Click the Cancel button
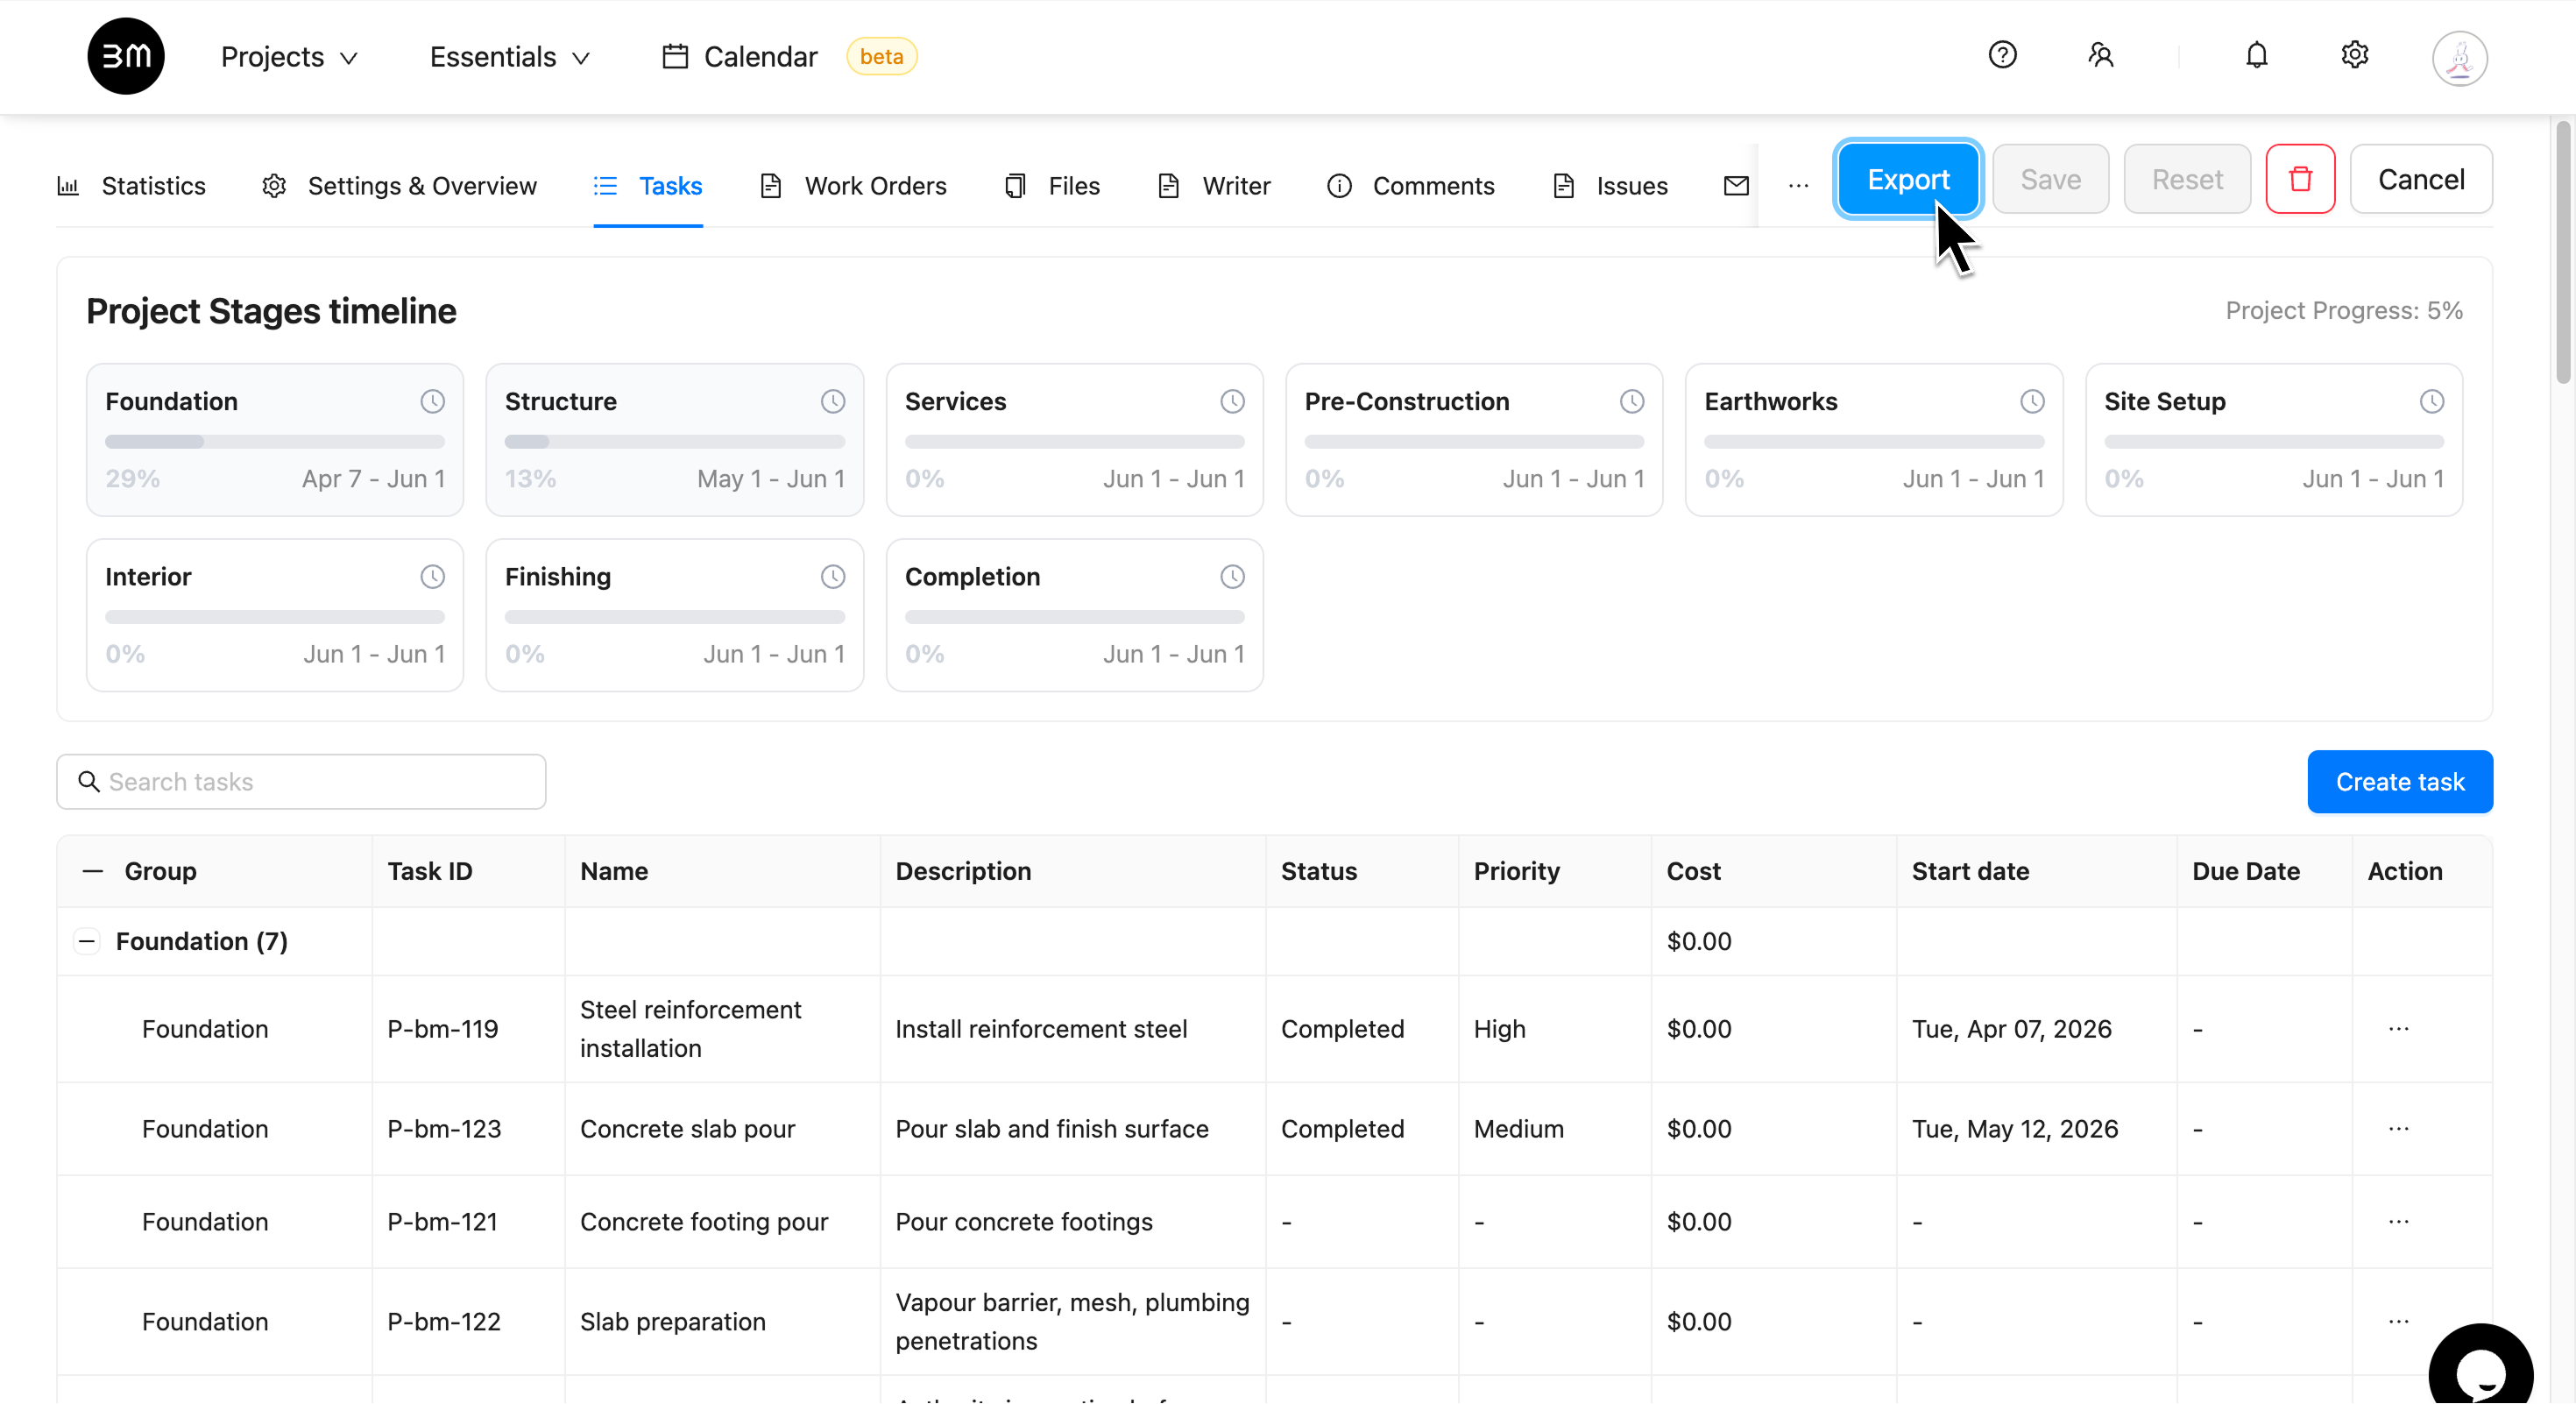2576x1404 pixels. tap(2420, 179)
